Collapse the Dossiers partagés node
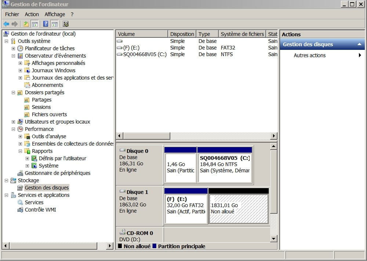This screenshot has width=367, height=261. 13,93
